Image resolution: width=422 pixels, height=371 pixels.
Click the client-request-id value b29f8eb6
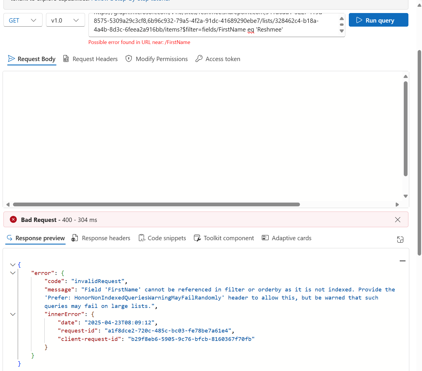[191, 339]
